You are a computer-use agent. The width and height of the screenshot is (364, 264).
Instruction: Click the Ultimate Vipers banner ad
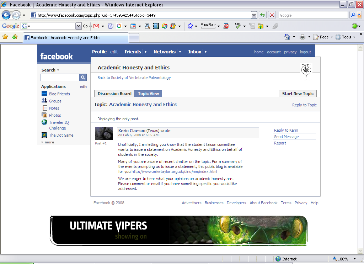pos(179,231)
